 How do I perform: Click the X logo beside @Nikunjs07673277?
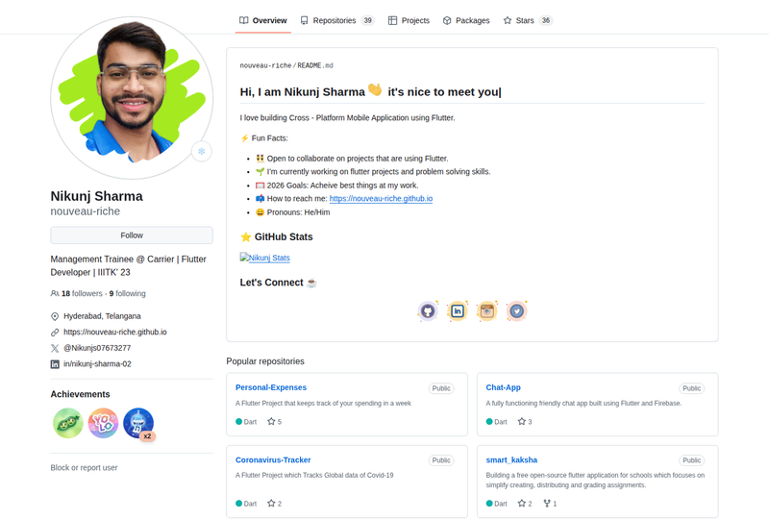click(55, 348)
